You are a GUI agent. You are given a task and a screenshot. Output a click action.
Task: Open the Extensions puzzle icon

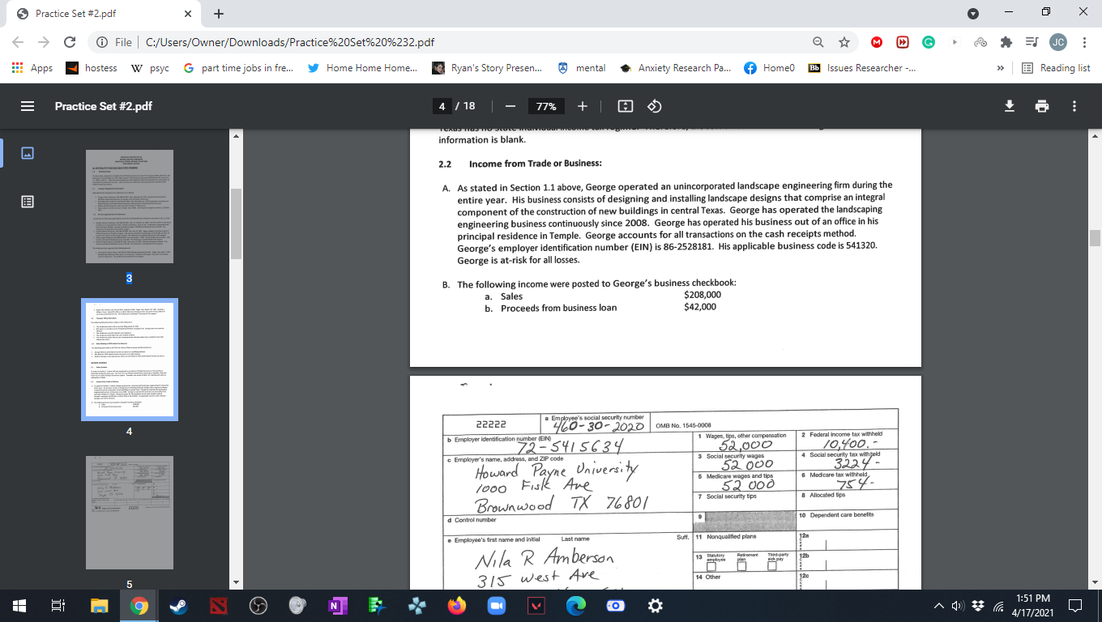point(1006,42)
